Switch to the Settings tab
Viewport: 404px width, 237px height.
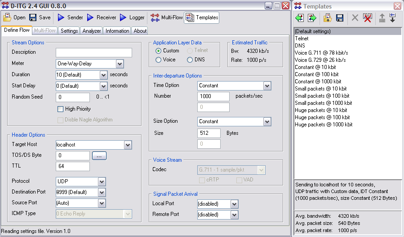click(x=69, y=31)
